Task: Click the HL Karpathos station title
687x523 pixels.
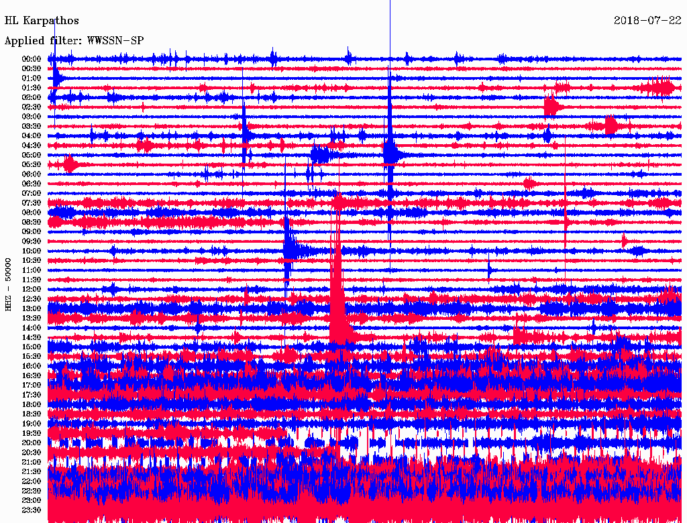Action: coord(42,21)
